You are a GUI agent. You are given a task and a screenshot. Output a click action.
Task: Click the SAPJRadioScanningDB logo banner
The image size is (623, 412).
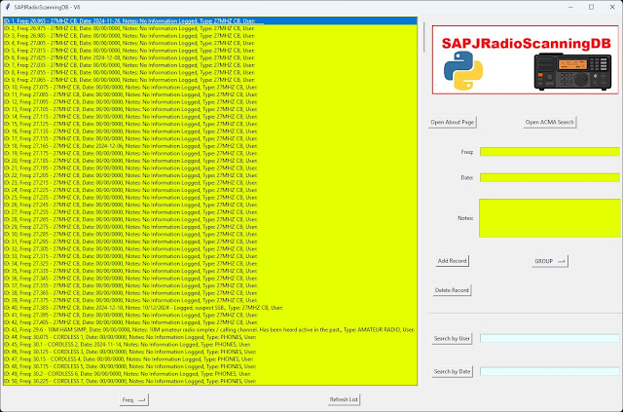tap(526, 59)
